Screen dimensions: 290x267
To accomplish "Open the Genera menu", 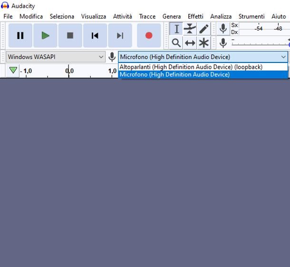I will coord(172,16).
